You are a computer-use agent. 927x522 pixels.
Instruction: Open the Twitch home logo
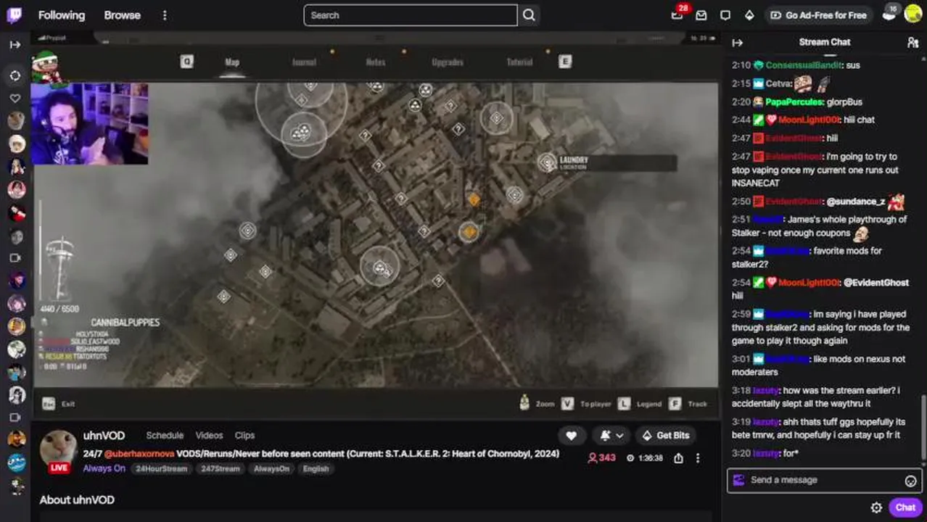[x=14, y=15]
